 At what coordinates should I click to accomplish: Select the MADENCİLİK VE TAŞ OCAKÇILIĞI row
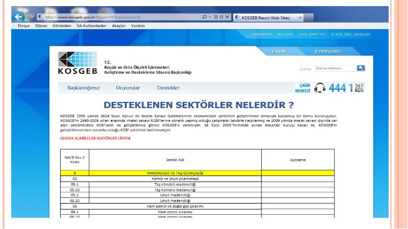(197, 173)
